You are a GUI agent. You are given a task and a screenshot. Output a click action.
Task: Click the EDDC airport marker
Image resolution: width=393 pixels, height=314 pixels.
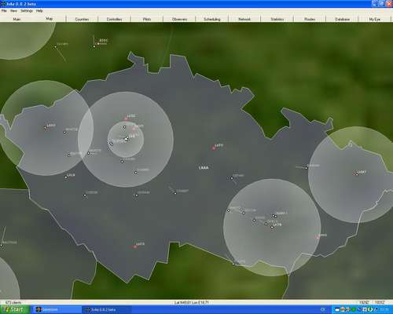pos(98,44)
